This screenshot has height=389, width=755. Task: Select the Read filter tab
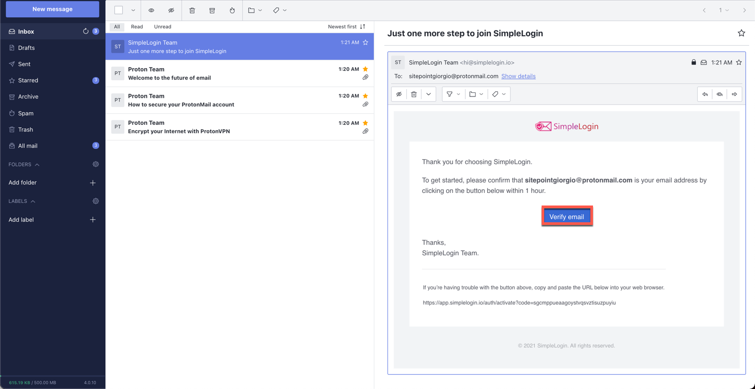point(137,27)
